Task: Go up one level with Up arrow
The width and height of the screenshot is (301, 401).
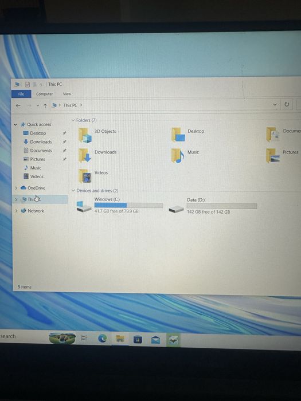Action: coord(45,105)
